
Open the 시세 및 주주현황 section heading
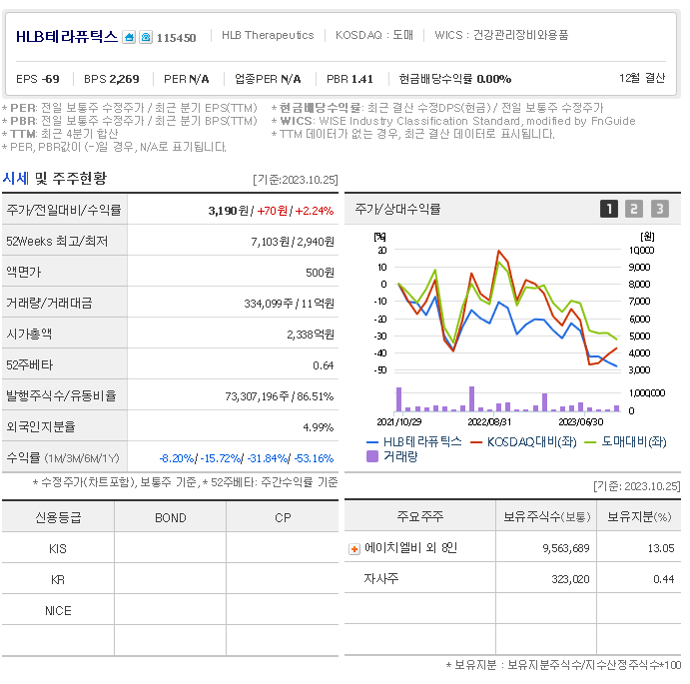(x=55, y=179)
